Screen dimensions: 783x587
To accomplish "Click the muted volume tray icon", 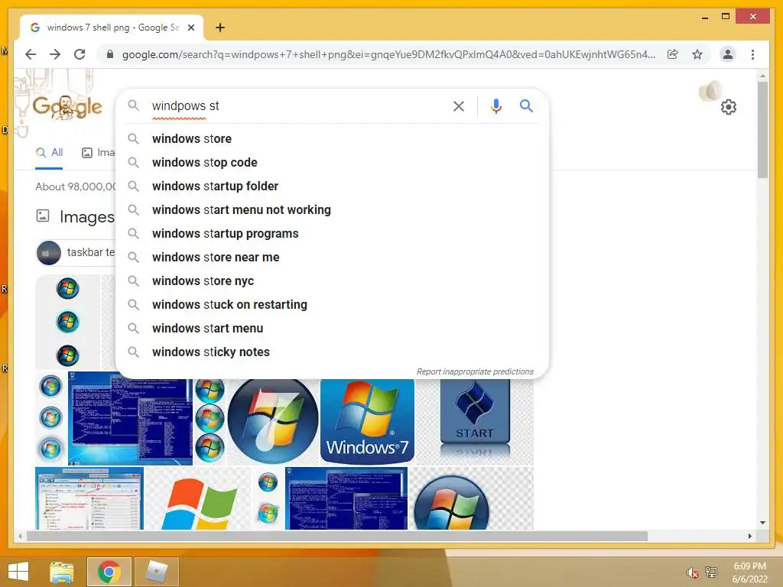I will coord(692,572).
